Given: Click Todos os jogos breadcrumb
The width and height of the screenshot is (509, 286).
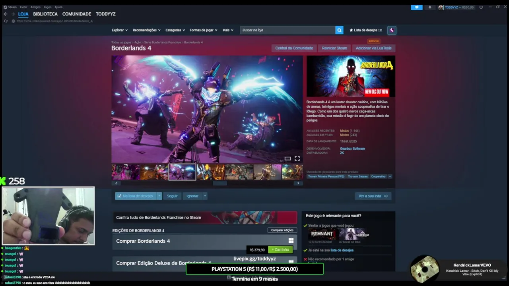Looking at the screenshot, I should pos(121,42).
